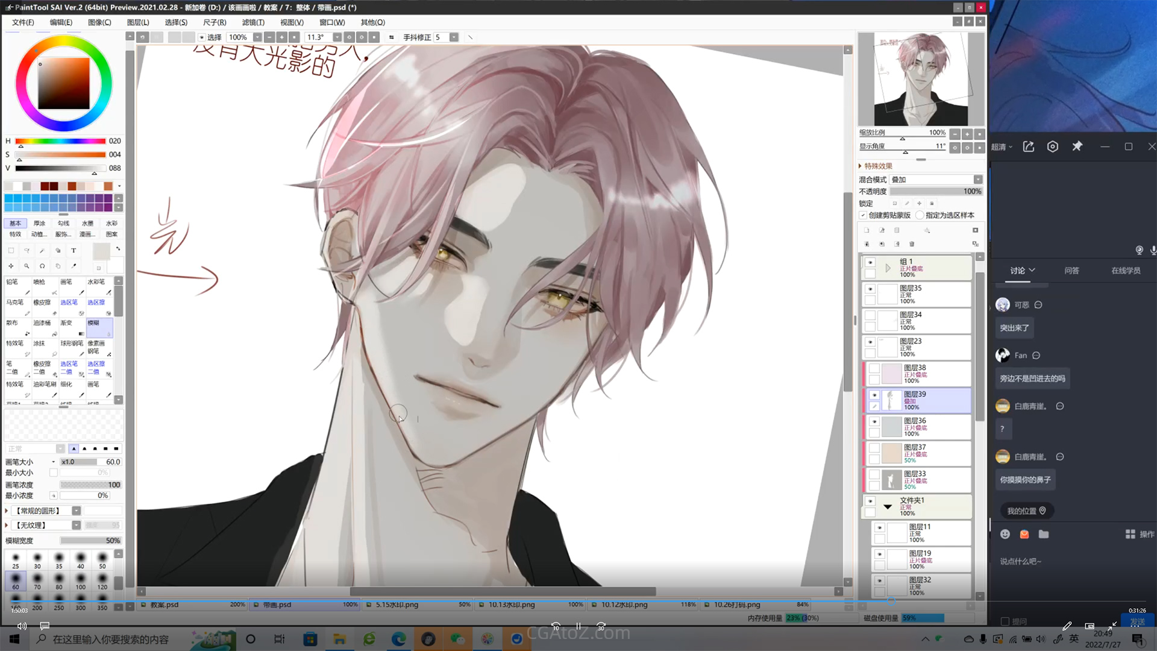Adjust the 不透明度 opacity slider

tap(936, 191)
